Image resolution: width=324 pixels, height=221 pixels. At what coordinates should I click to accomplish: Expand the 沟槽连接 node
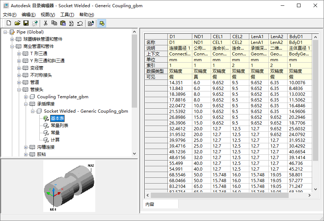coord(26,147)
